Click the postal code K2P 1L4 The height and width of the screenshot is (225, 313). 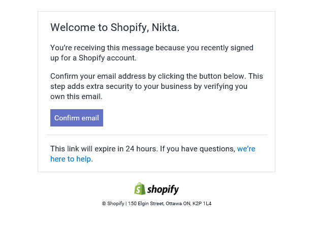click(202, 204)
